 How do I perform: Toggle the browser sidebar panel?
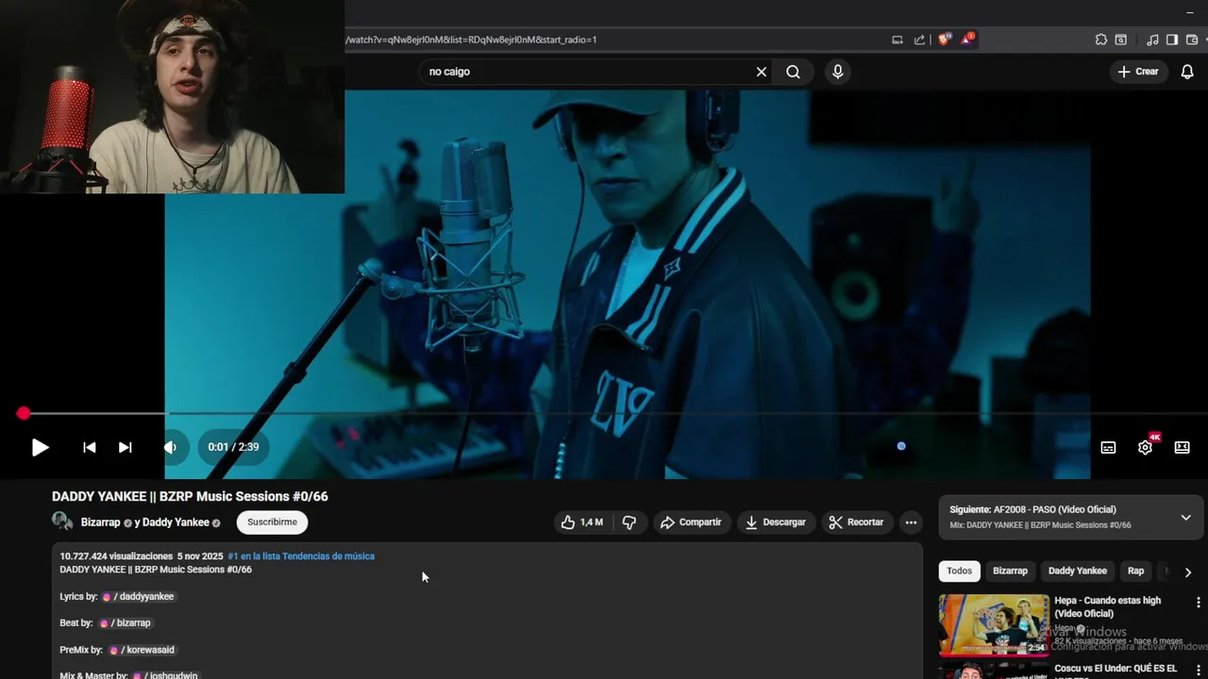1172,40
